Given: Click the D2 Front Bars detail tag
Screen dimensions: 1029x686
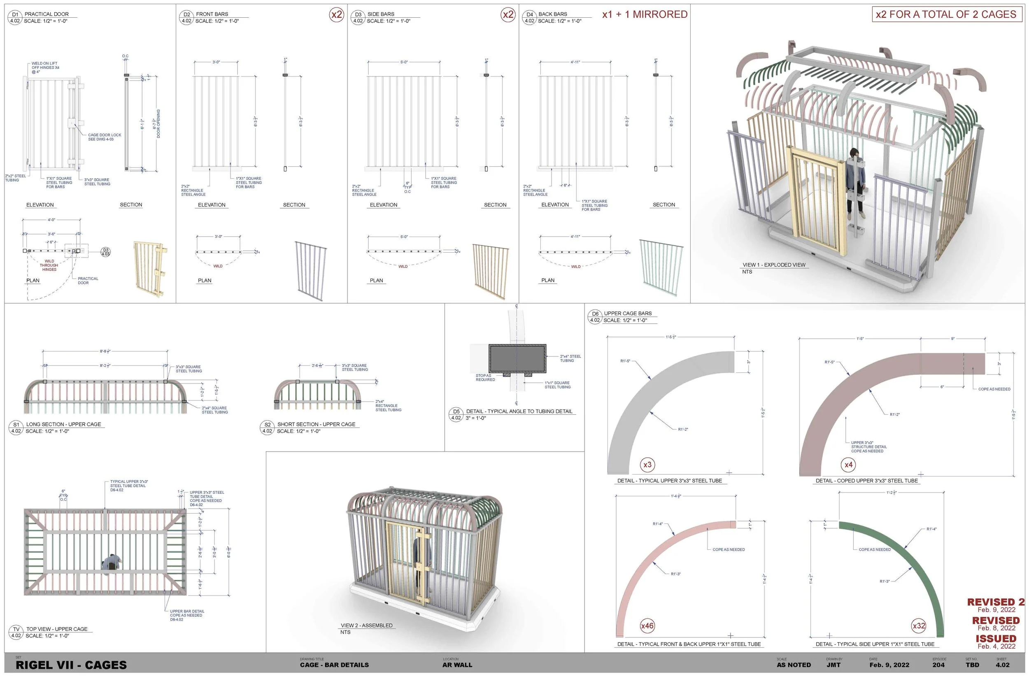Looking at the screenshot, I should pyautogui.click(x=186, y=18).
